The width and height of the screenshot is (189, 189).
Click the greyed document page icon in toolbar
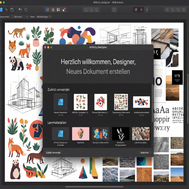[x=114, y=10]
